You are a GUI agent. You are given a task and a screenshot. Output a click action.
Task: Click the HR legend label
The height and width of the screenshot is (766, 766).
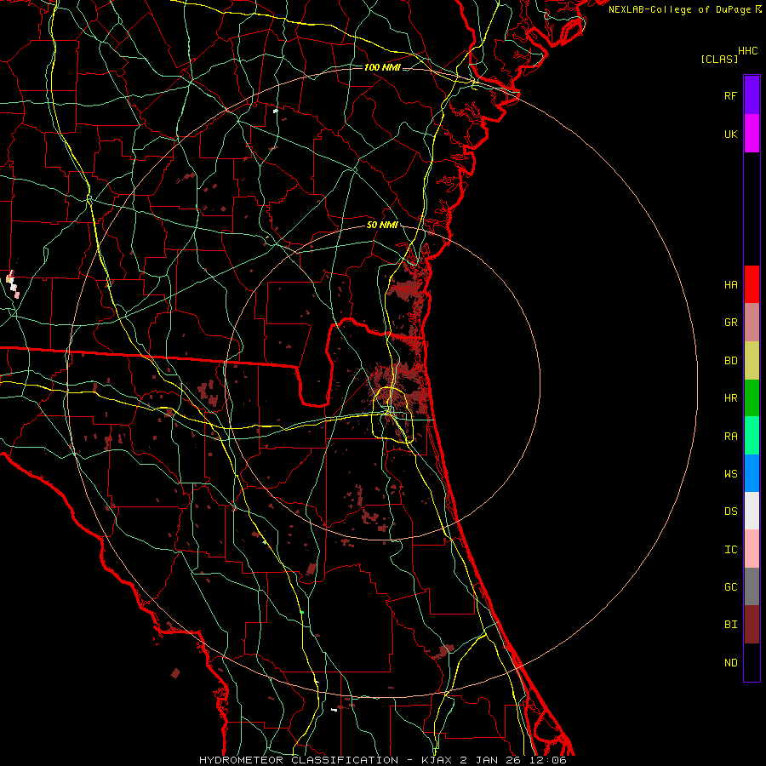[730, 398]
